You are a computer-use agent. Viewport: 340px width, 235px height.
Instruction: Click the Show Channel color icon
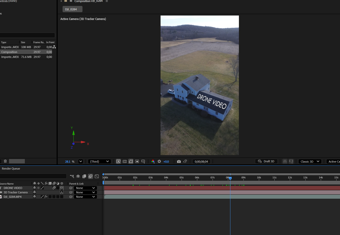153,162
